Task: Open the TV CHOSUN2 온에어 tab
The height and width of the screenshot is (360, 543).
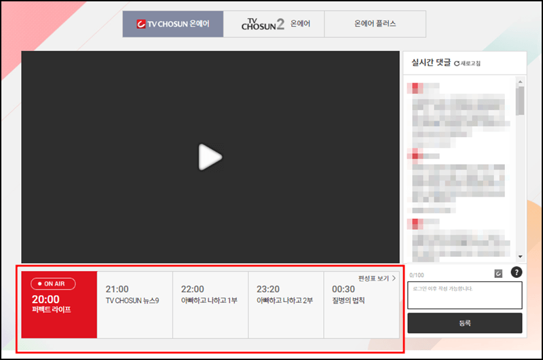Action: (274, 24)
